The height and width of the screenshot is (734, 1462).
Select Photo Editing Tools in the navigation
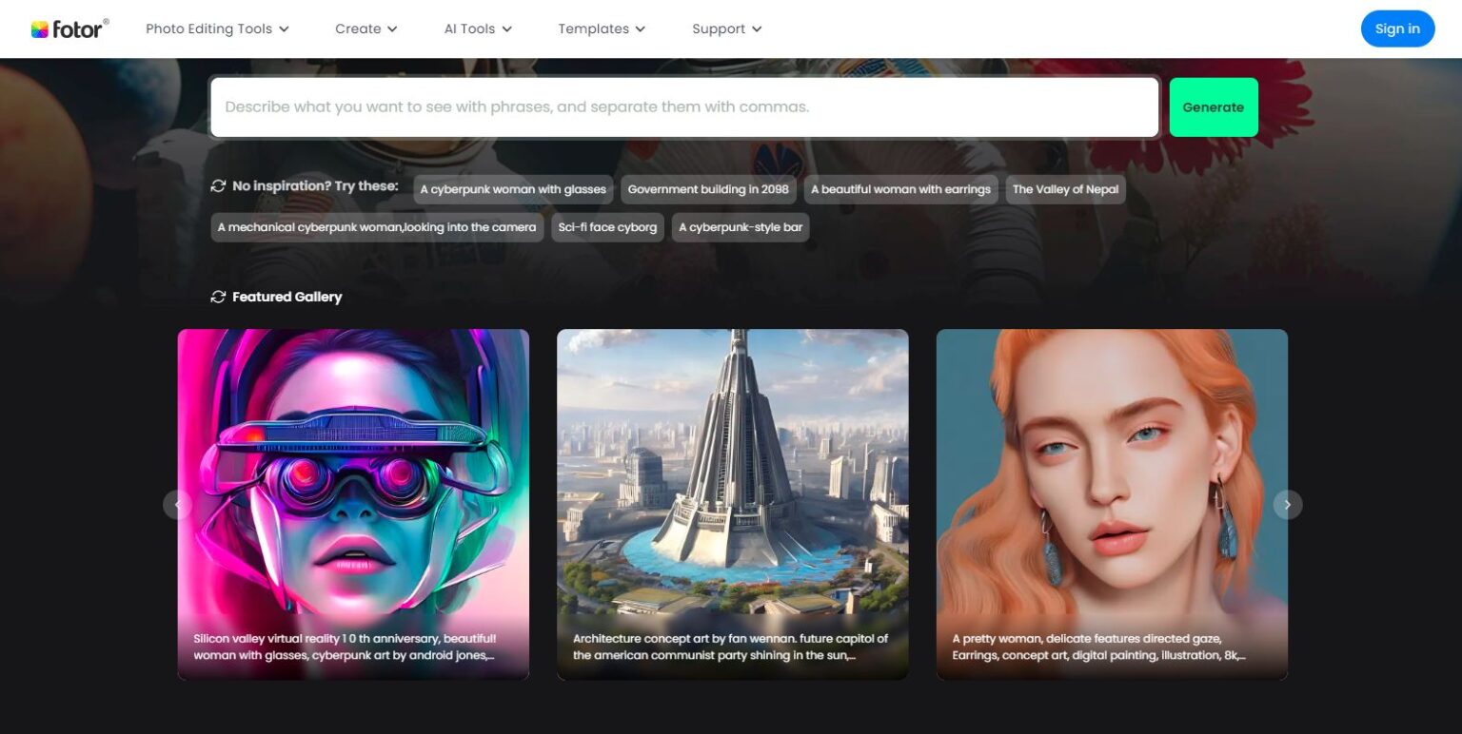pos(216,29)
